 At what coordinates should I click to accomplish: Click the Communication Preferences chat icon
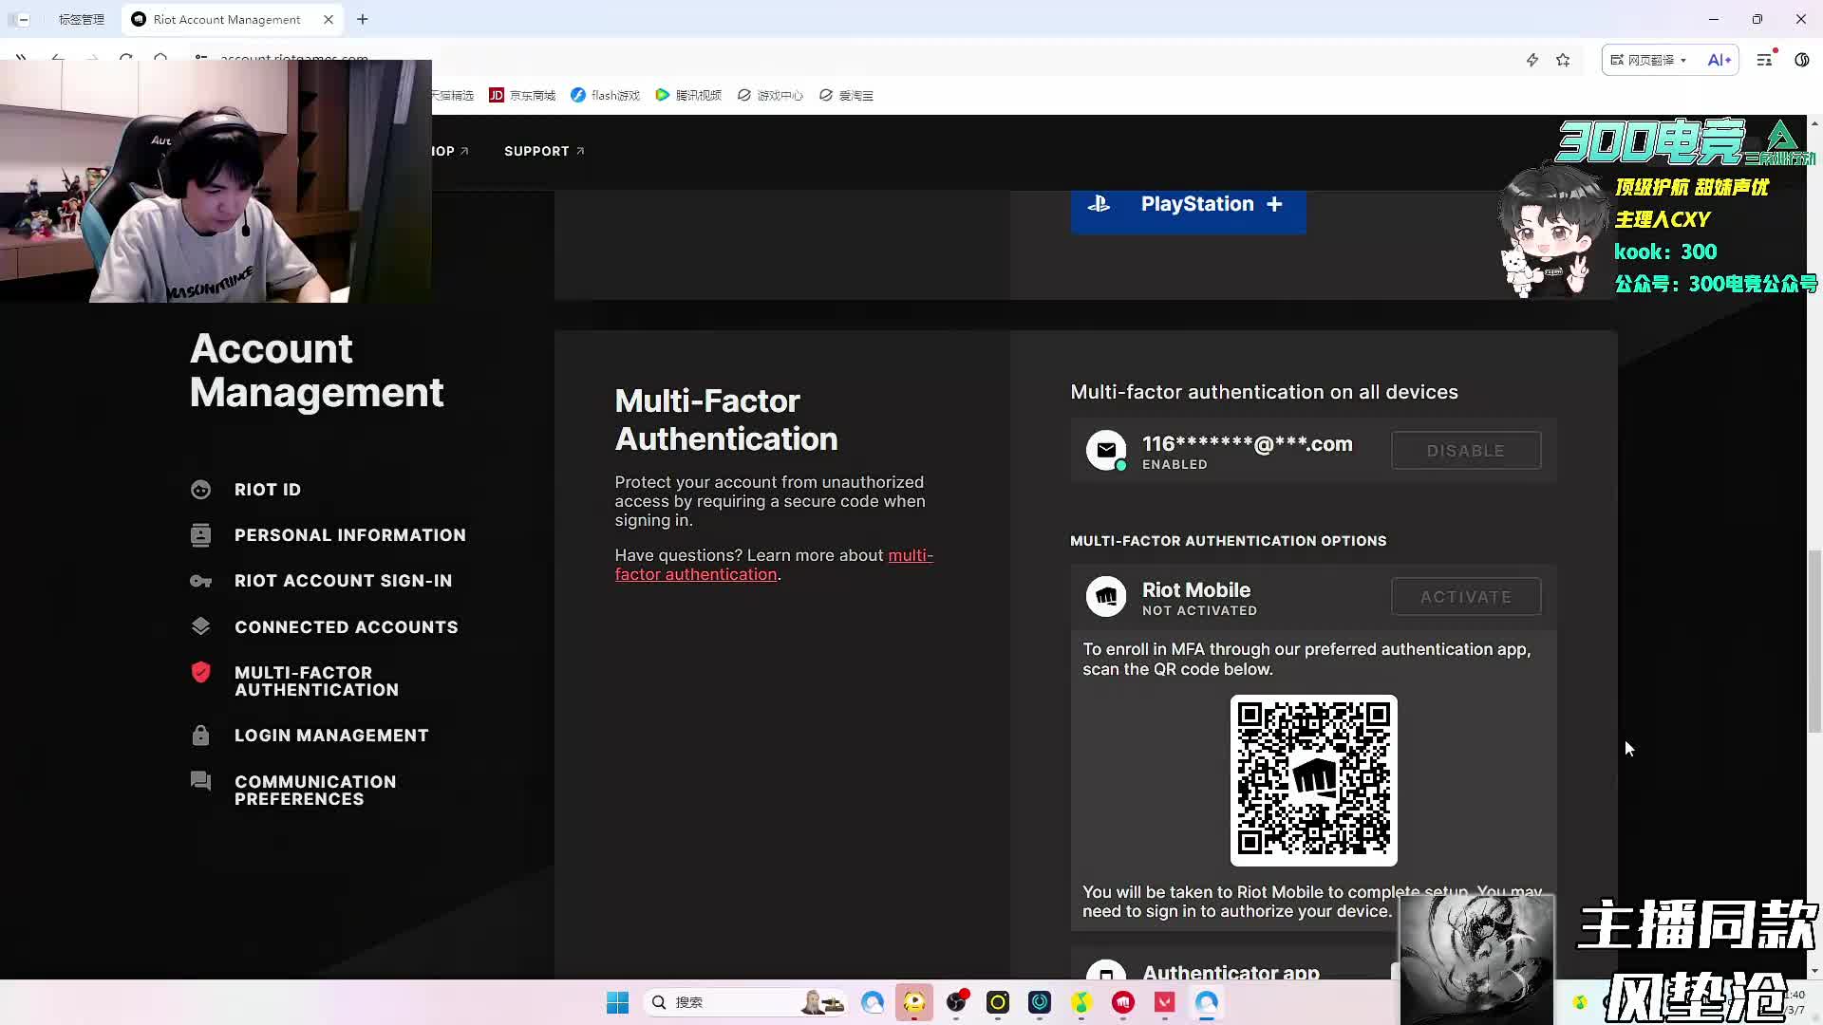(200, 781)
